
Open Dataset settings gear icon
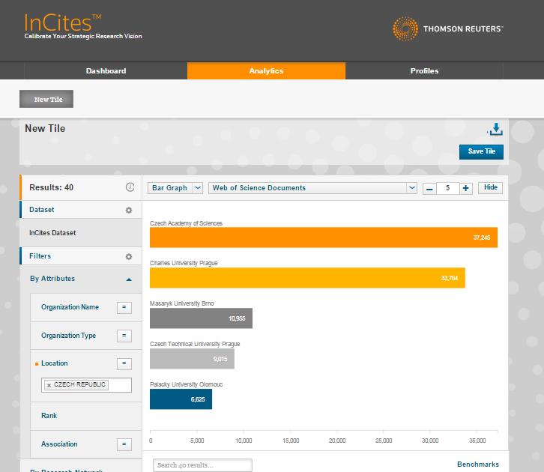[129, 210]
